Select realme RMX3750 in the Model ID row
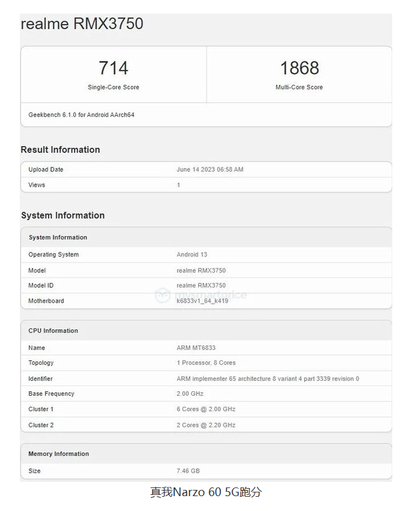Screen dimensions: 409x511 [201, 285]
